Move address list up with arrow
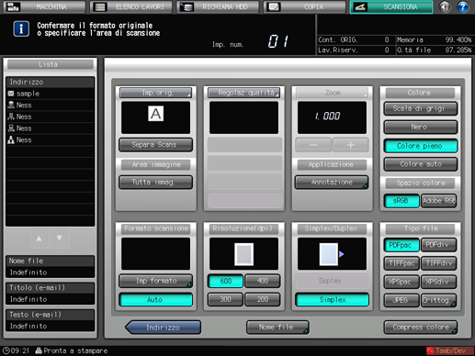The width and height of the screenshot is (475, 356). (x=39, y=239)
